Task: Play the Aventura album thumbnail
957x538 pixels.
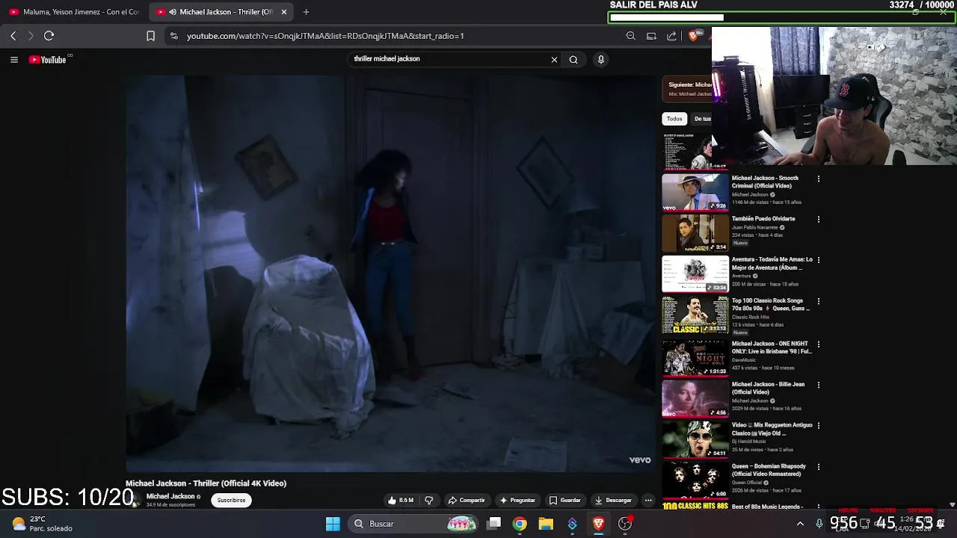Action: point(695,274)
